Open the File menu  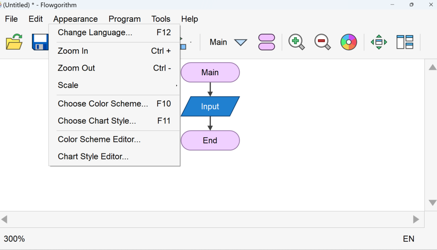point(11,19)
